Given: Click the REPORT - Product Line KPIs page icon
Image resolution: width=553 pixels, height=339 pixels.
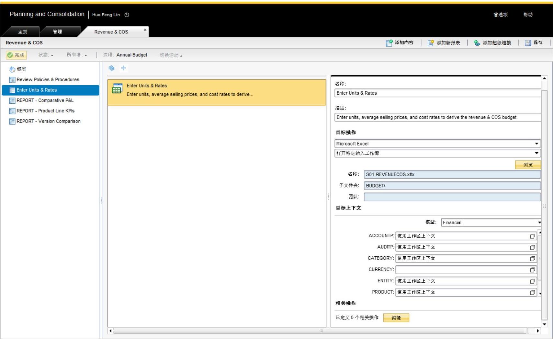Looking at the screenshot, I should [12, 111].
